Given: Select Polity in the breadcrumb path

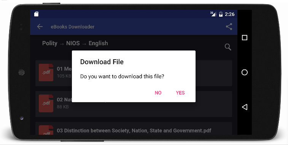Looking at the screenshot, I should (x=50, y=43).
